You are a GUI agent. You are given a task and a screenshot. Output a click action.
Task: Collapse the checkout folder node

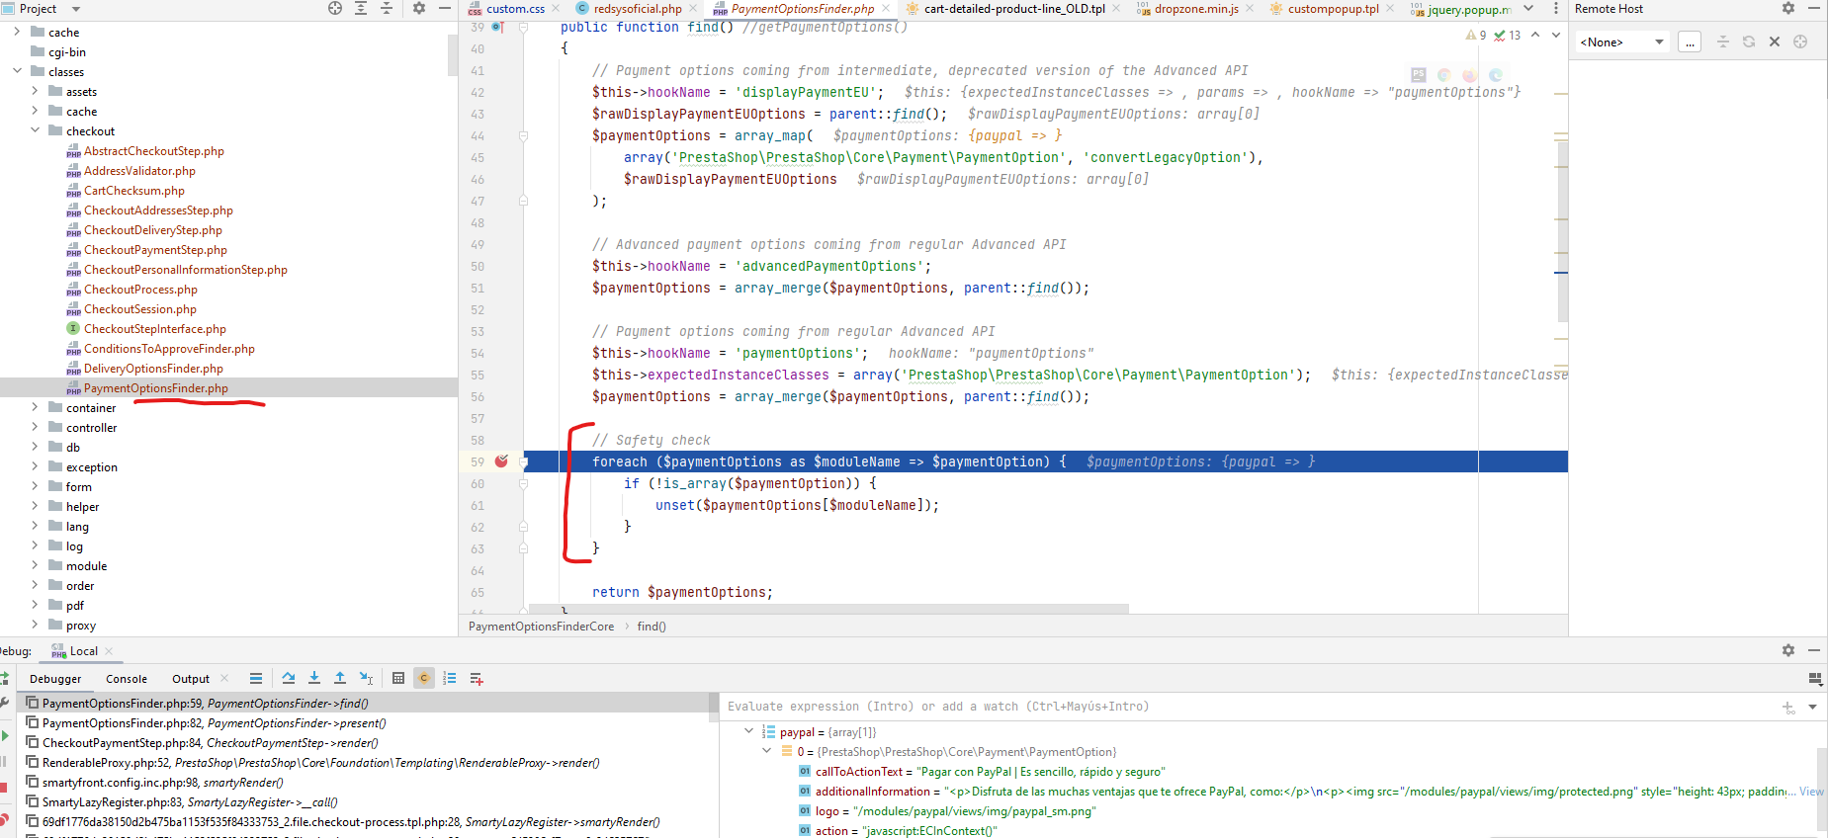click(35, 130)
